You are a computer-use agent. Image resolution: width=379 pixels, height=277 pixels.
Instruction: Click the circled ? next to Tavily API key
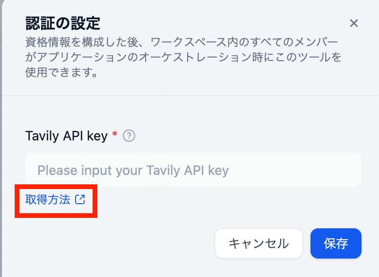(x=129, y=136)
